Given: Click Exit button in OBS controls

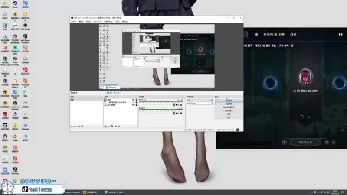Looking at the screenshot, I should pos(229,117).
